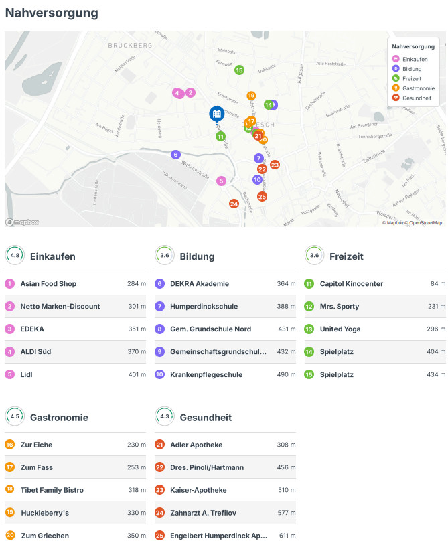Click purple map marker number 10
Screen dimensions: 448x551
(x=257, y=179)
